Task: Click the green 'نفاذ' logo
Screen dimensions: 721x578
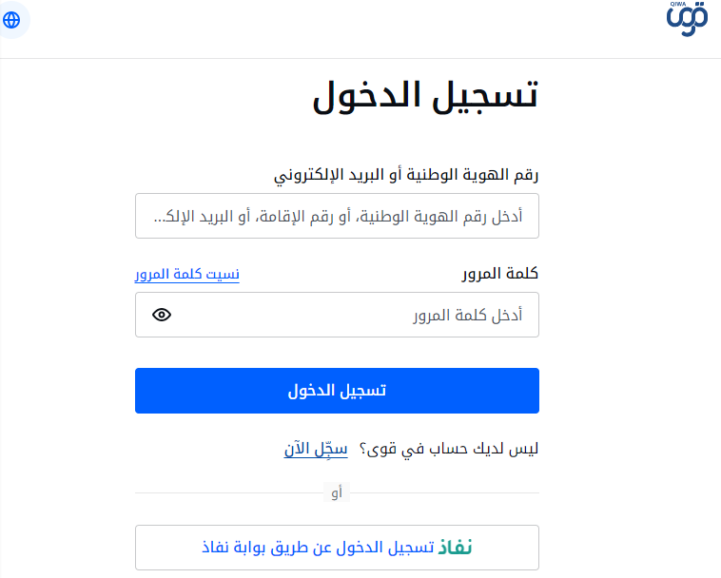Action: (455, 548)
